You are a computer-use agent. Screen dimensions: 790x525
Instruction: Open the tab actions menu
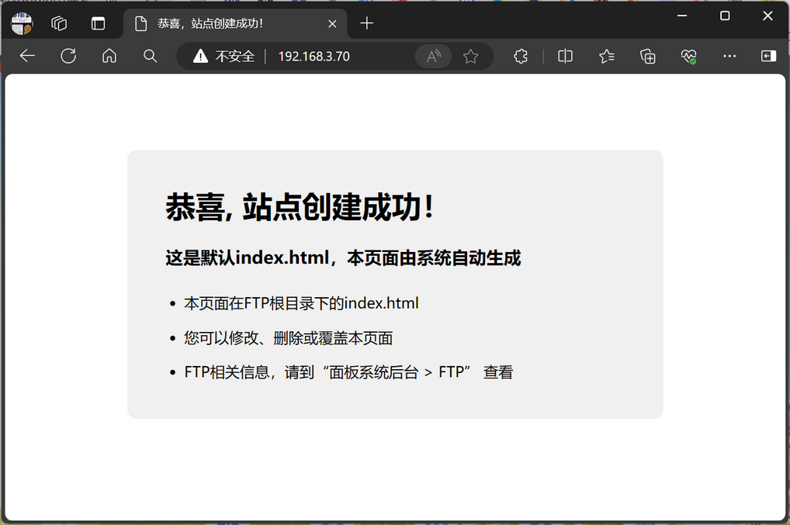[98, 23]
